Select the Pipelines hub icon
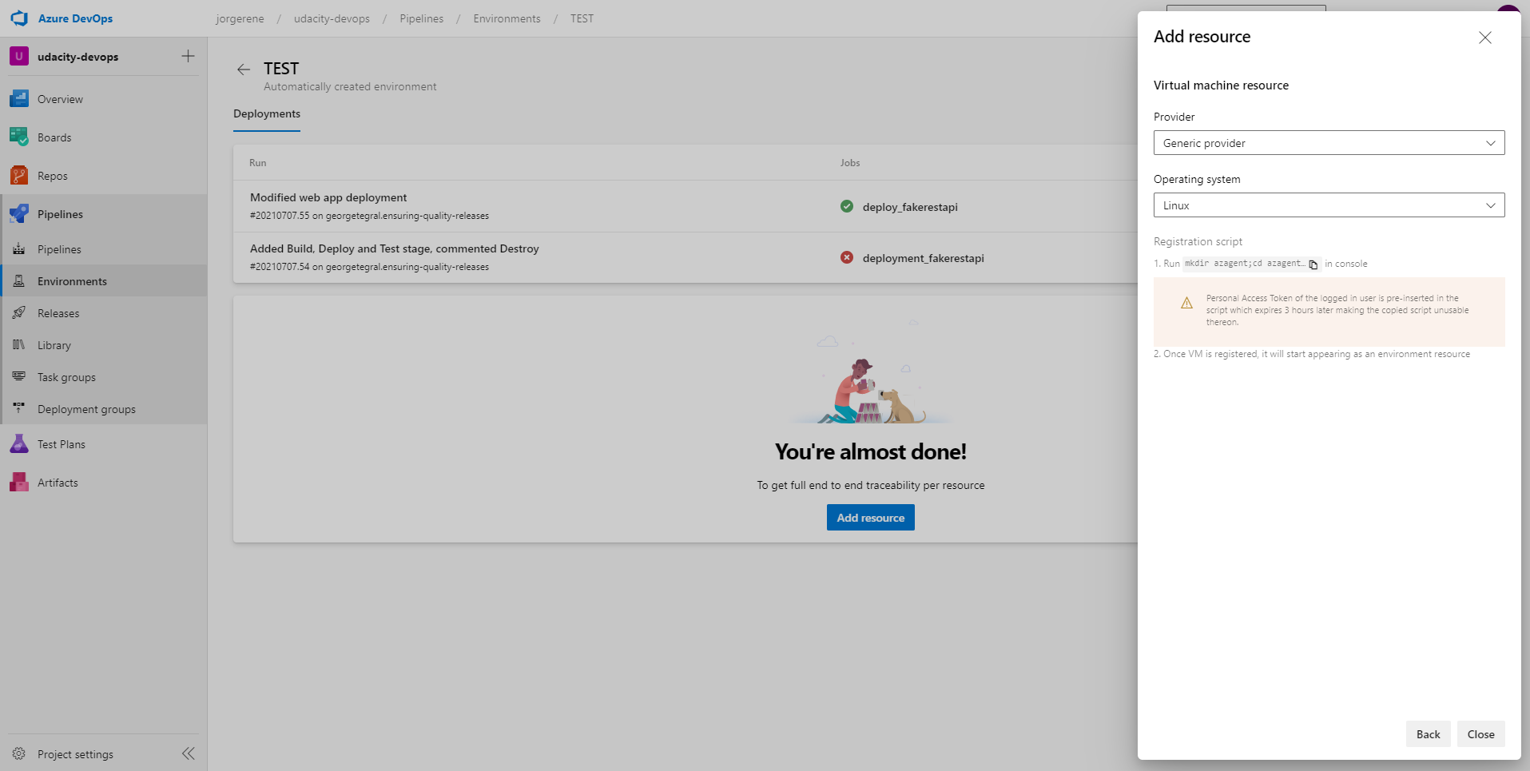1530x771 pixels. [x=19, y=214]
